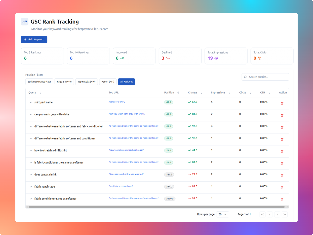This screenshot has height=235, width=313.
Task: Click the search magnifier icon
Action: [246, 77]
